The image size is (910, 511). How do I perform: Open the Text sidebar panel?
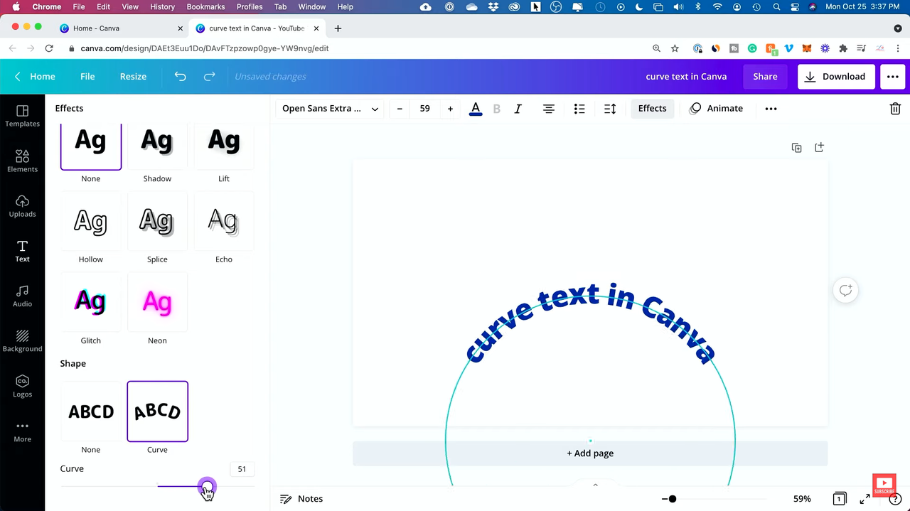click(22, 251)
